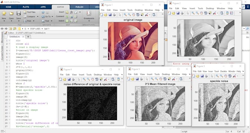The width and height of the screenshot is (250, 133).
Task: Click the Open folder icon in MATLAB ribbon
Action: (x=11, y=13)
